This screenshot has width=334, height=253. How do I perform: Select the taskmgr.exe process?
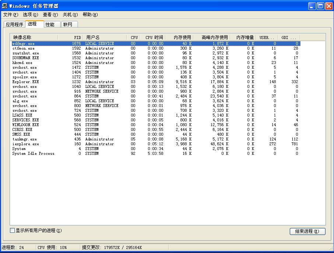click(156, 139)
